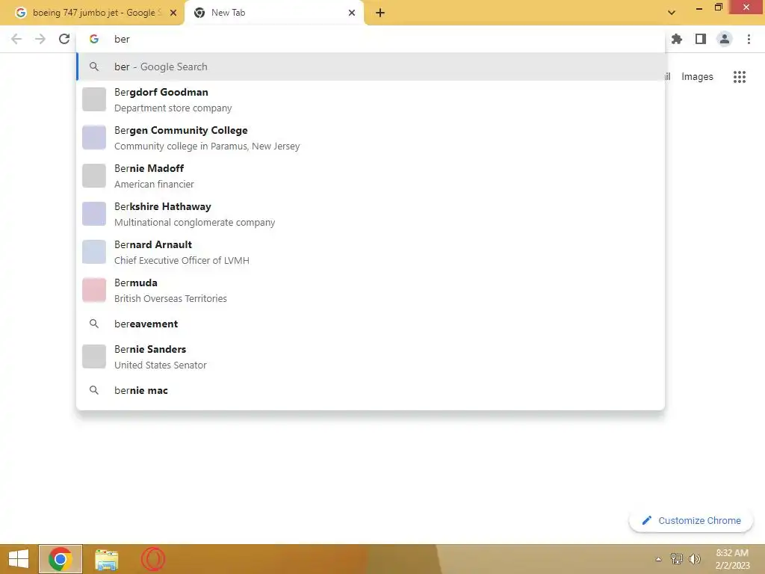765x574 pixels.
Task: Close the New Tab tab
Action: click(x=352, y=13)
